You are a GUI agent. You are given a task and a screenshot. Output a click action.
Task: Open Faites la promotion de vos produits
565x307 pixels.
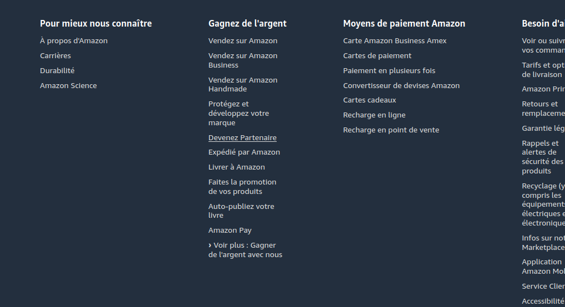pyautogui.click(x=242, y=187)
